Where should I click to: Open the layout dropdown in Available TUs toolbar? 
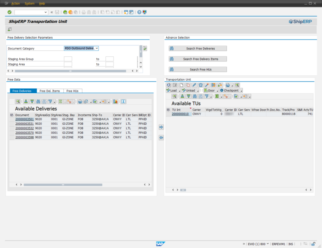click(x=250, y=97)
